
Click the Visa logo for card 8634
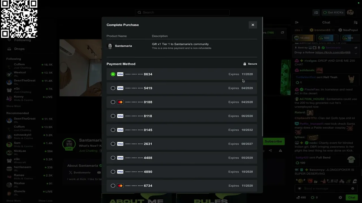click(x=120, y=74)
